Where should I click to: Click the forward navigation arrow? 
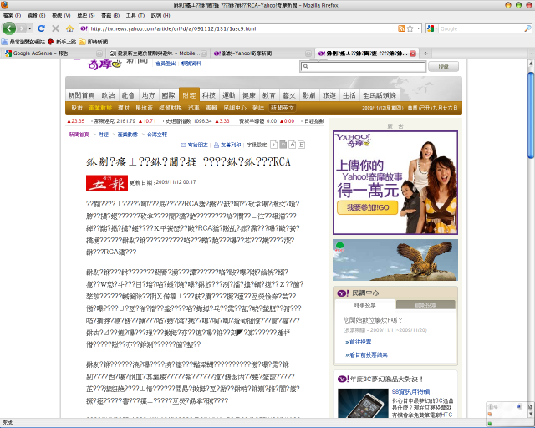[22, 28]
